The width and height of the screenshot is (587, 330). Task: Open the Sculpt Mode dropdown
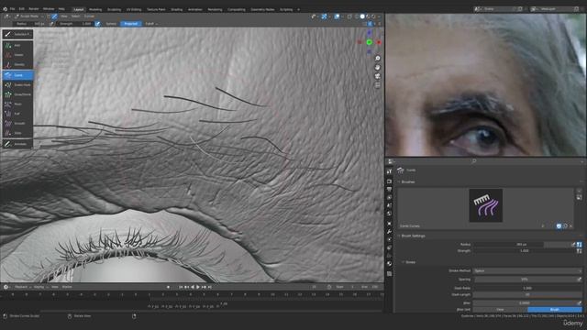(x=29, y=16)
